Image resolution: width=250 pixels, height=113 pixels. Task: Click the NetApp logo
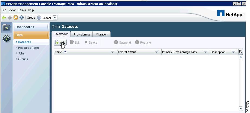pyautogui.click(x=230, y=14)
